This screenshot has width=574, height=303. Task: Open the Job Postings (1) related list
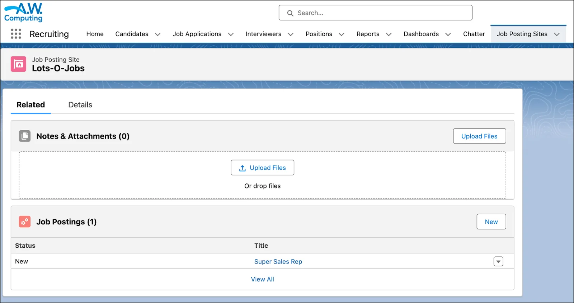tap(66, 222)
